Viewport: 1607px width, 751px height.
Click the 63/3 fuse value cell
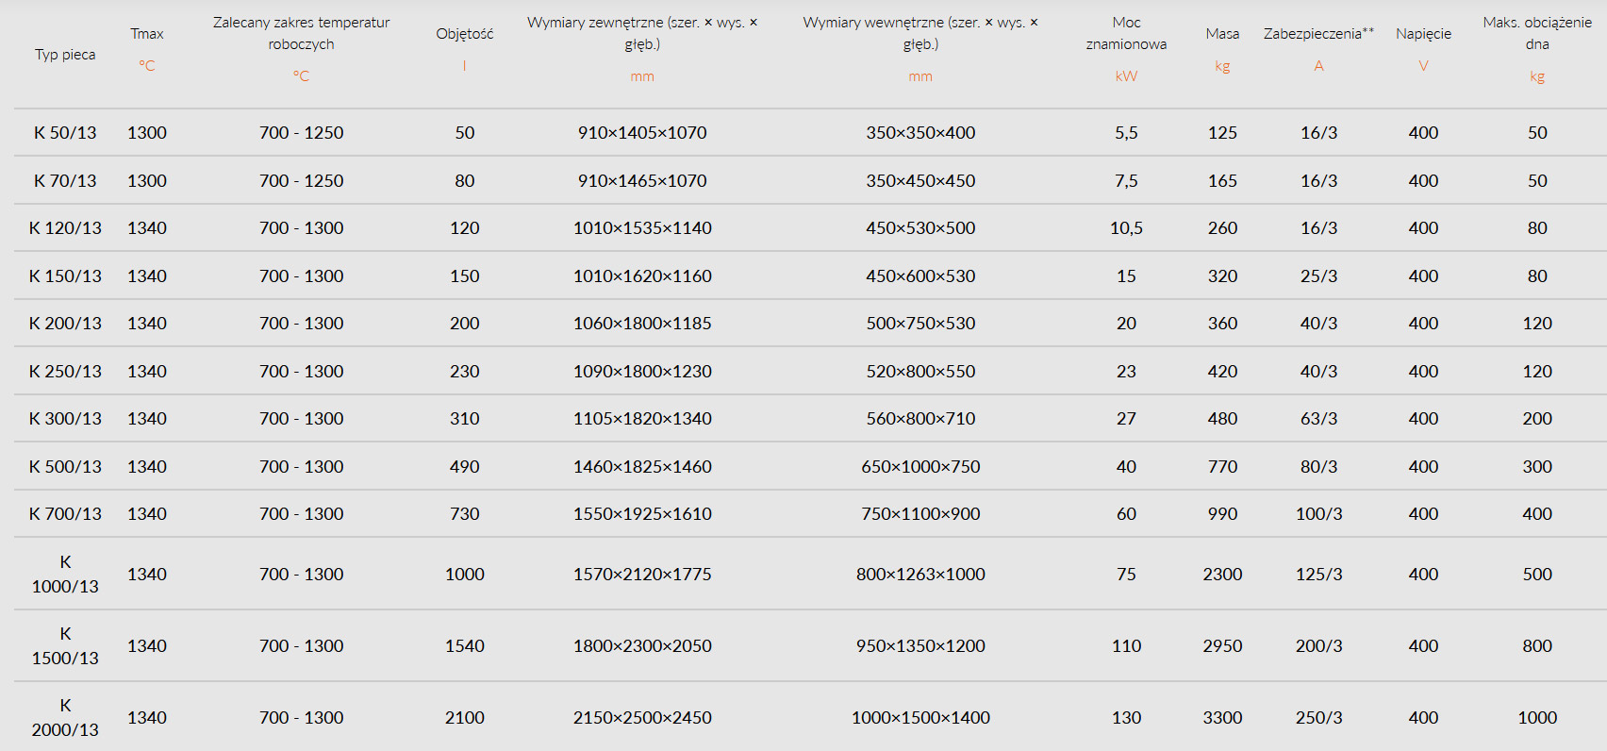coord(1318,419)
